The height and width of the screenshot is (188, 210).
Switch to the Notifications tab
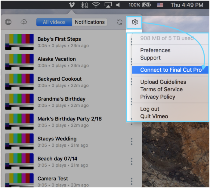point(90,22)
